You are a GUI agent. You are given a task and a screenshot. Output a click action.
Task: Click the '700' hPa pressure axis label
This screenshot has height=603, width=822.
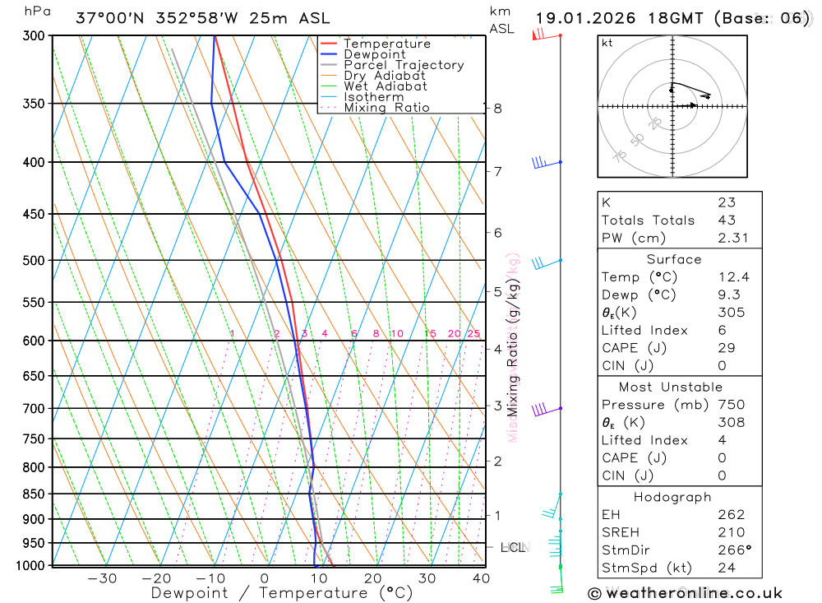pyautogui.click(x=34, y=409)
